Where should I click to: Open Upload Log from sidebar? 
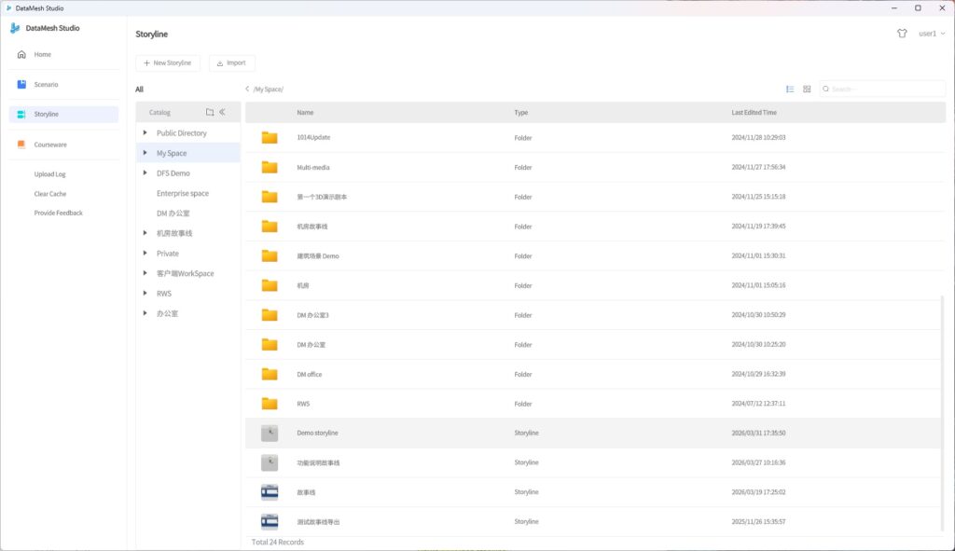[50, 174]
